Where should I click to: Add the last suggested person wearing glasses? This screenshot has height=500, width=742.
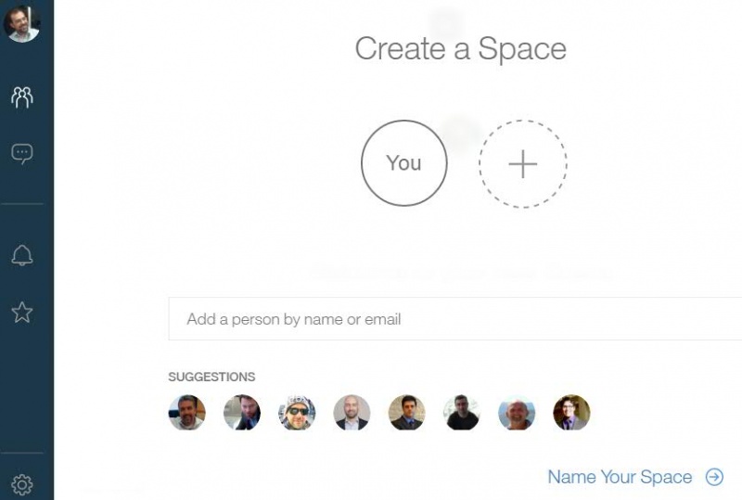click(571, 413)
